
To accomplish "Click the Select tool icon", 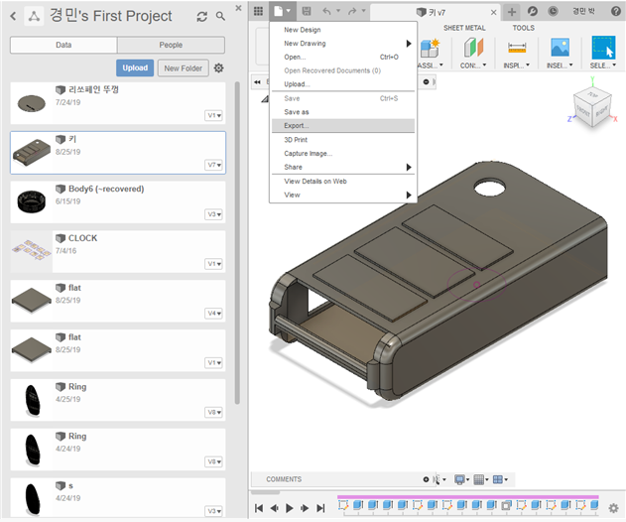I will (603, 48).
